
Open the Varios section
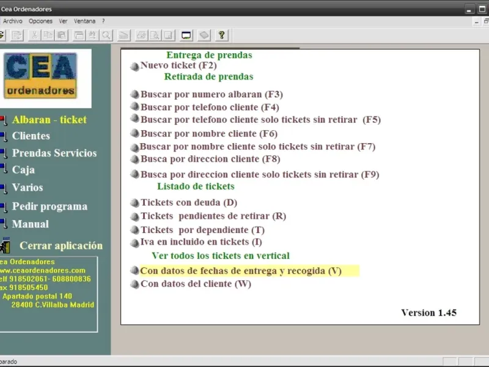pyautogui.click(x=28, y=187)
